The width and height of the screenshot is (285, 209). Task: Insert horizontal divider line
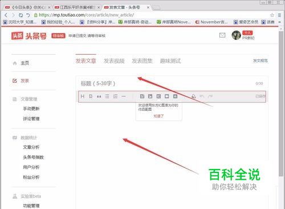point(124,97)
